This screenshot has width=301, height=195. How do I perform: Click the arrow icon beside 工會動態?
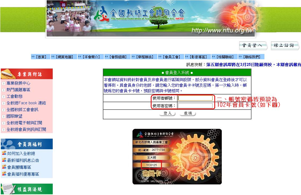(3, 97)
